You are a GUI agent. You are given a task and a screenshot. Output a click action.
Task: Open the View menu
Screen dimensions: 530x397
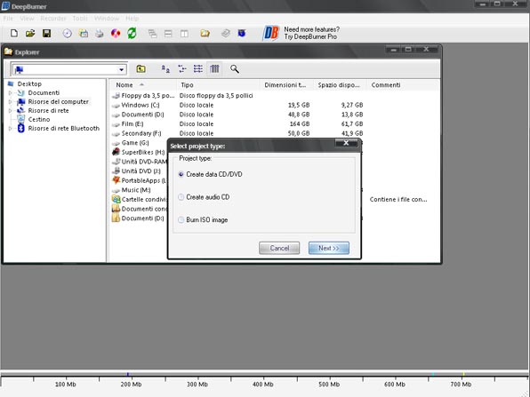coord(27,19)
